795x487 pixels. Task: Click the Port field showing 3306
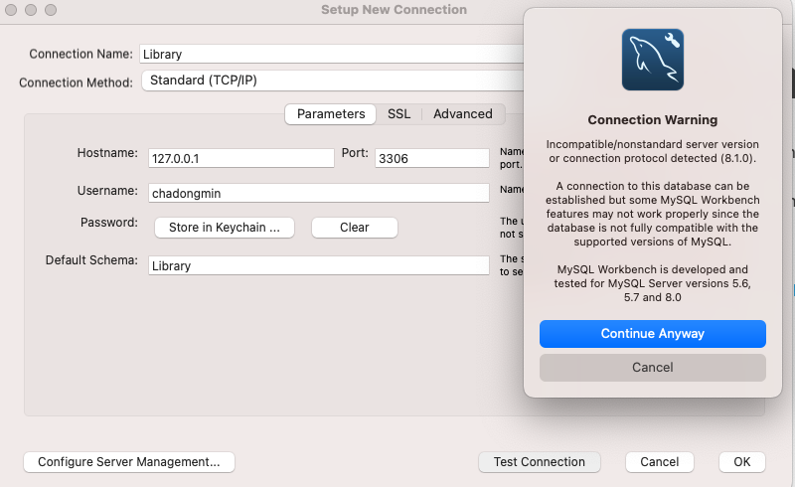click(x=432, y=158)
